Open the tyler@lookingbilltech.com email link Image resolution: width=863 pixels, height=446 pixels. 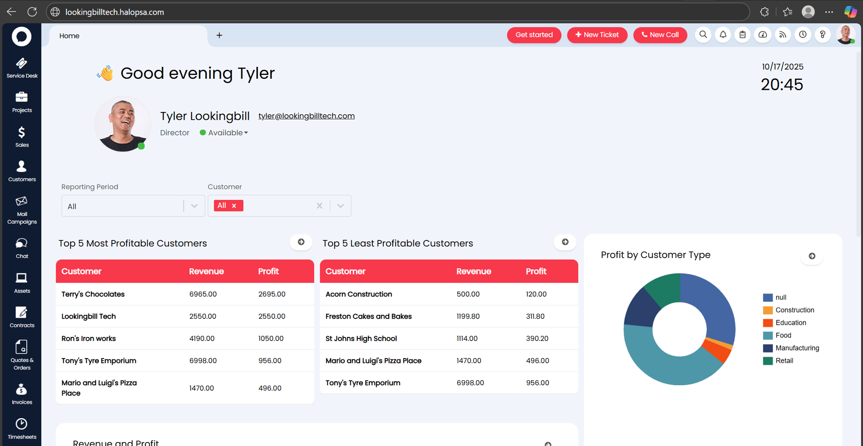[306, 116]
